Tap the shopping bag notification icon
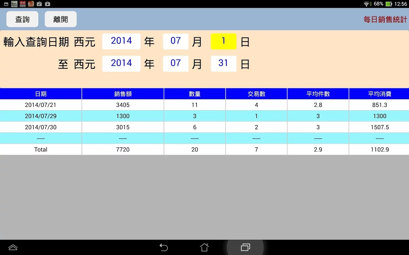Image resolution: width=409 pixels, height=255 pixels. pos(48,4)
